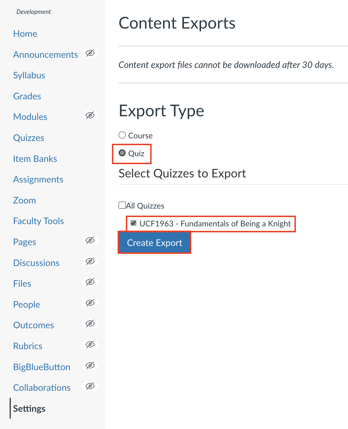Viewport: 348px width, 429px height.
Task: Select the Quiz export type radio
Action: (x=122, y=153)
